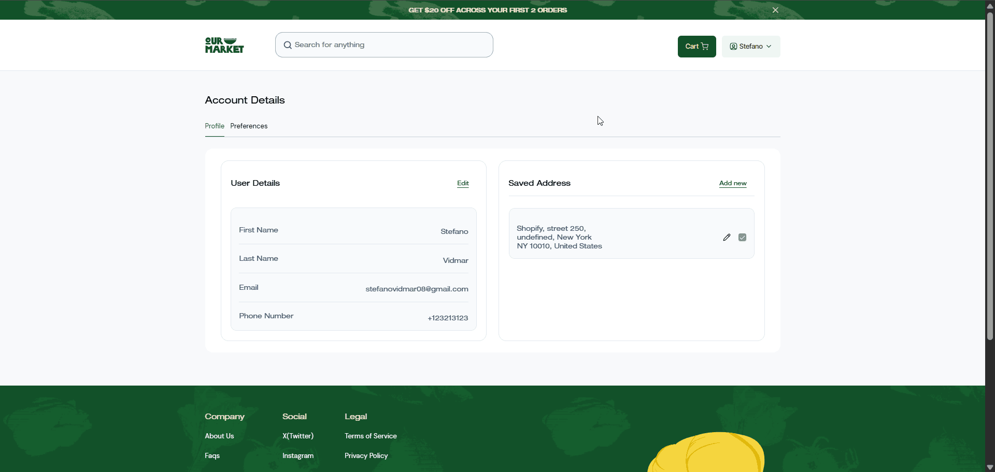This screenshot has width=995, height=472.
Task: Click Edit in User Details
Action: coord(463,183)
